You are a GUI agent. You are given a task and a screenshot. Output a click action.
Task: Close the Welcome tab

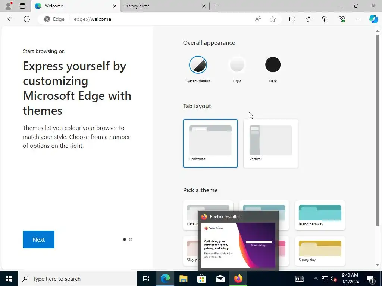point(115,6)
